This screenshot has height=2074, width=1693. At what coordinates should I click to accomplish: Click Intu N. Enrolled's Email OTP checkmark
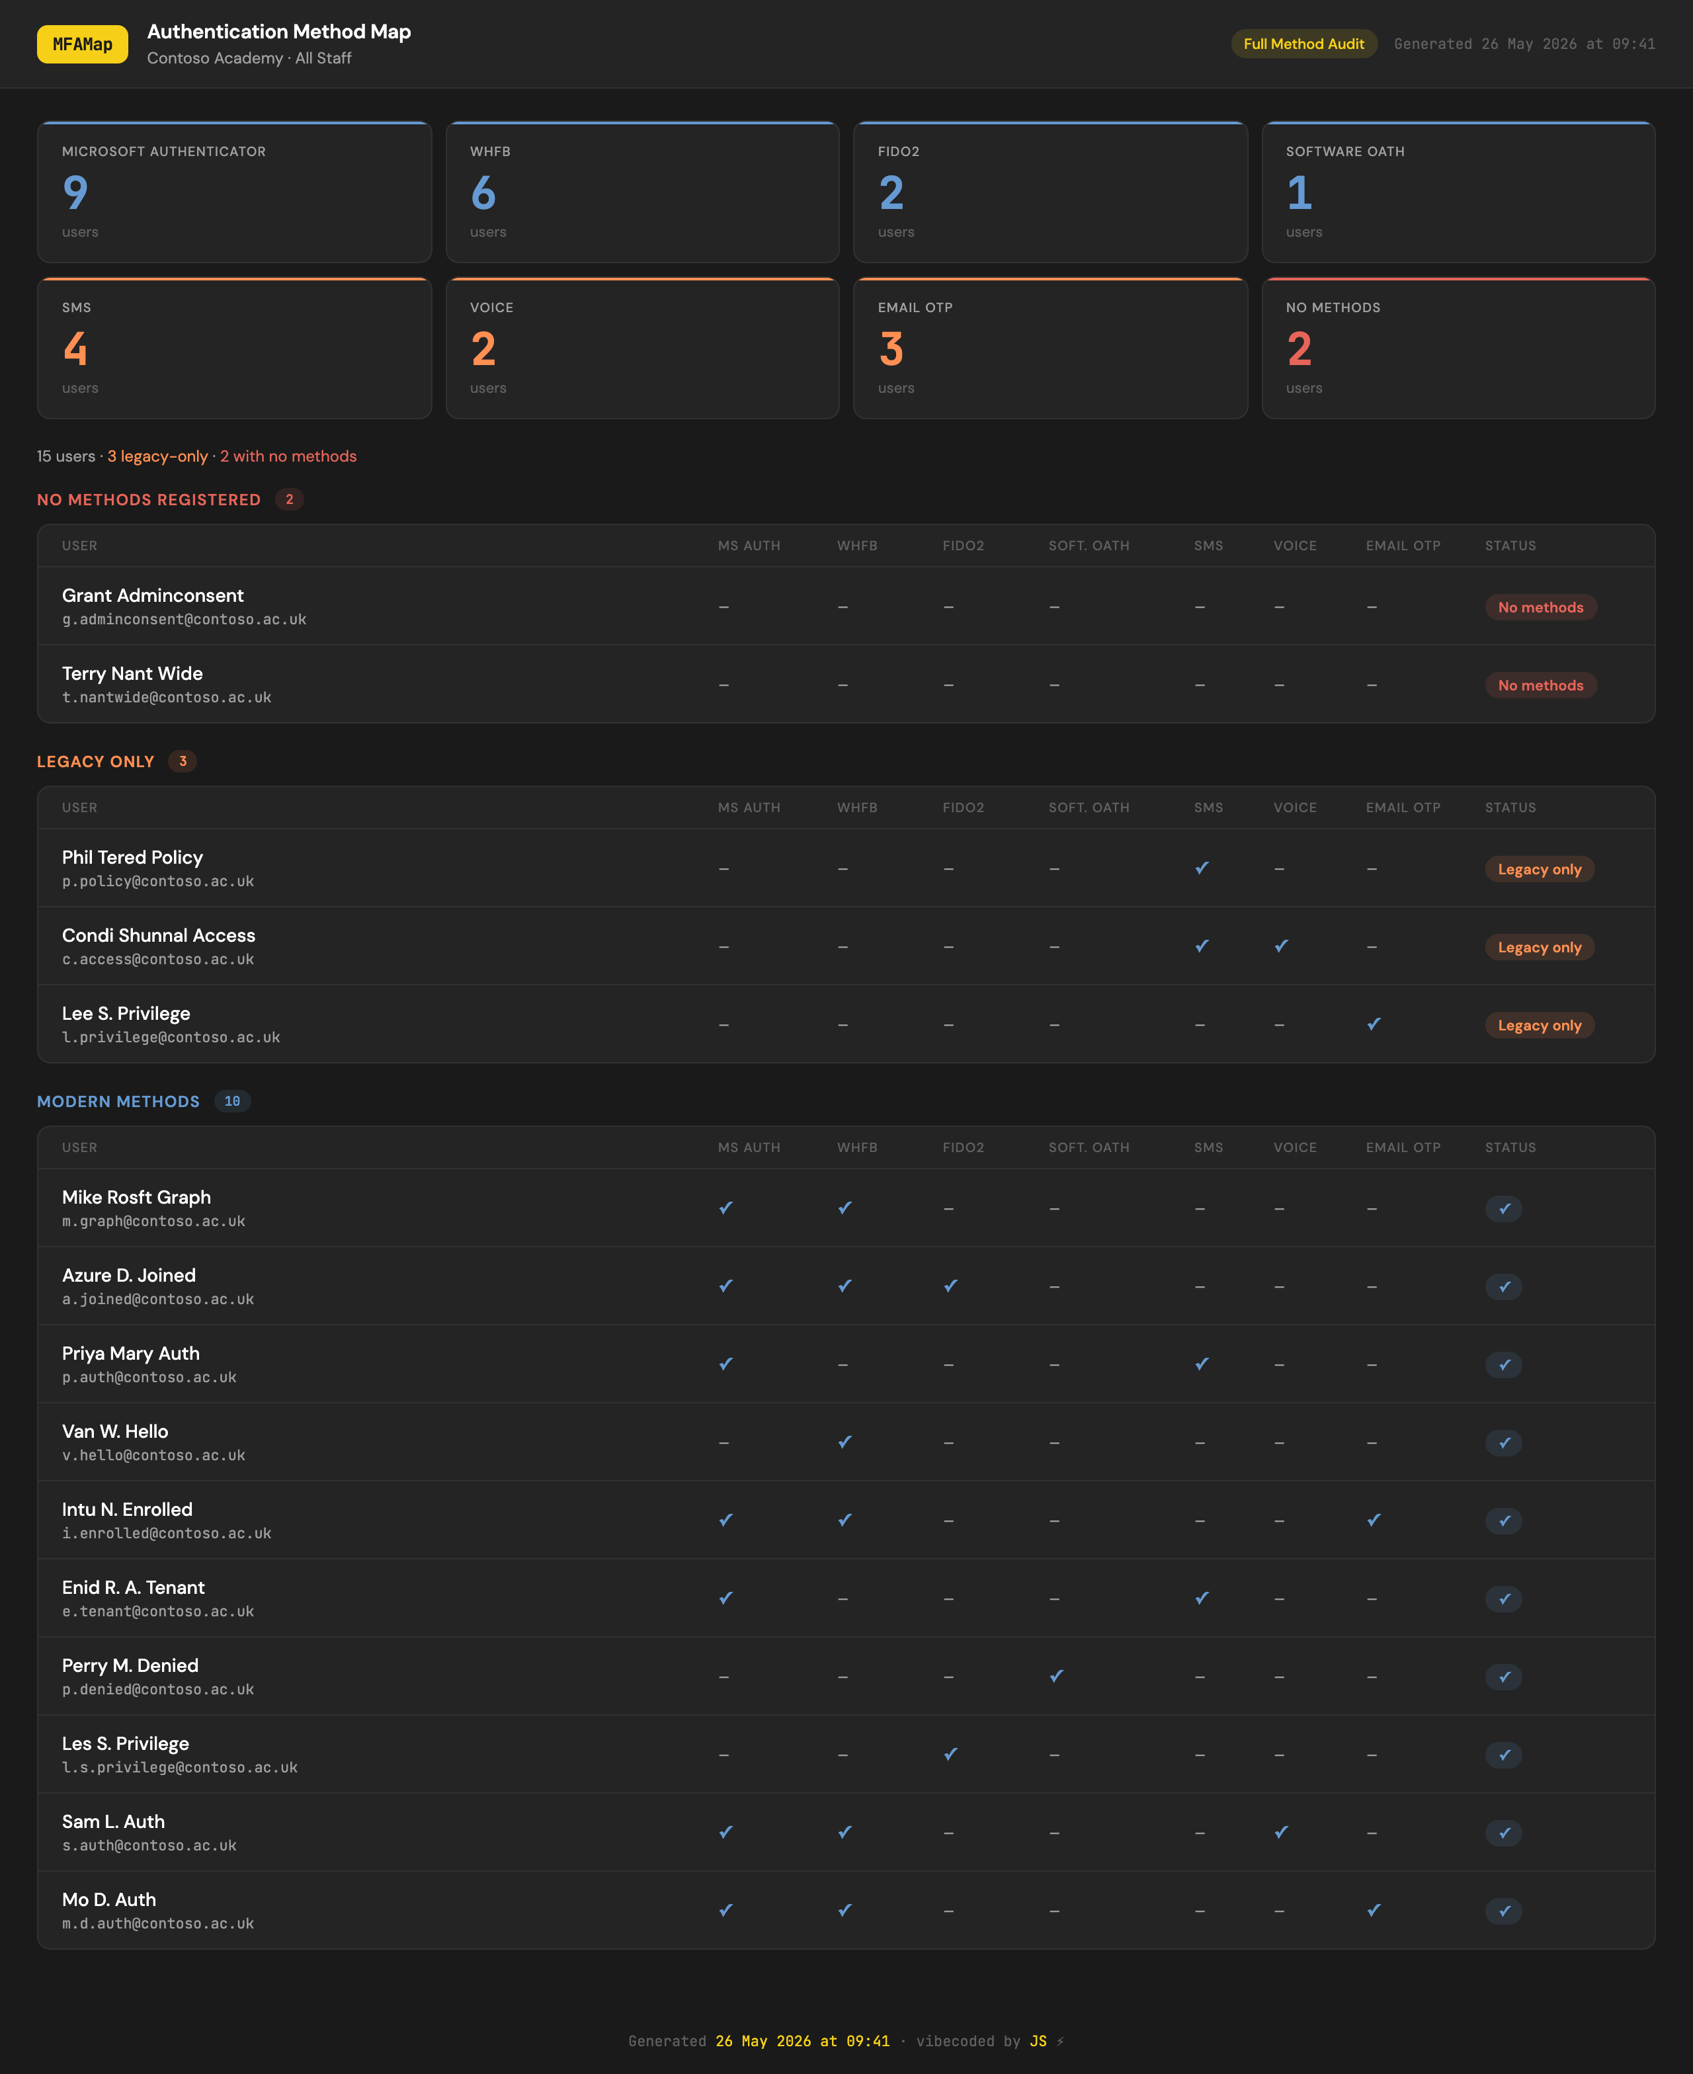point(1373,1520)
